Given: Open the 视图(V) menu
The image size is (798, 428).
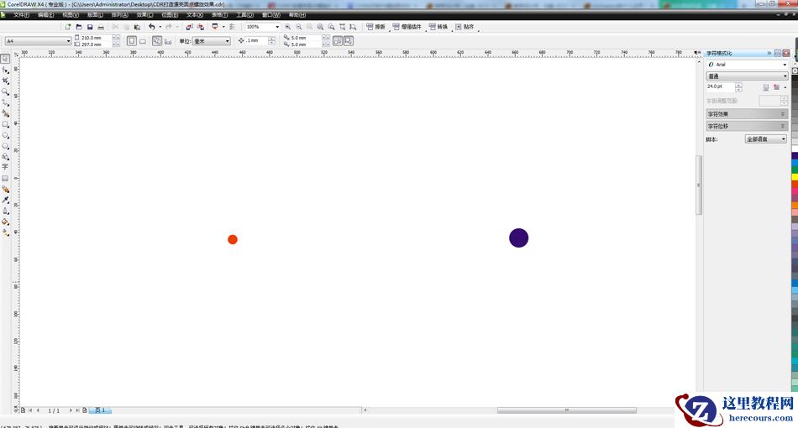Looking at the screenshot, I should [x=71, y=15].
